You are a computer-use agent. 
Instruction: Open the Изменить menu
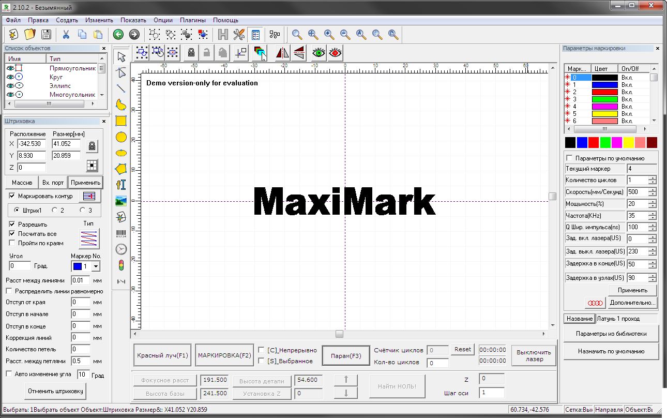tap(99, 20)
